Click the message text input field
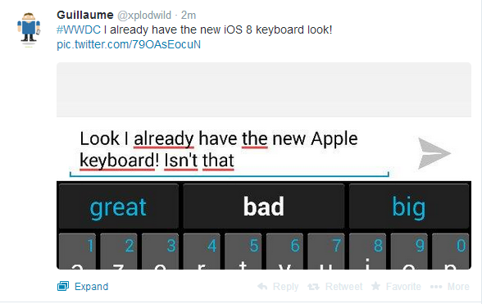Viewport: 482px width, 304px height. (230, 152)
